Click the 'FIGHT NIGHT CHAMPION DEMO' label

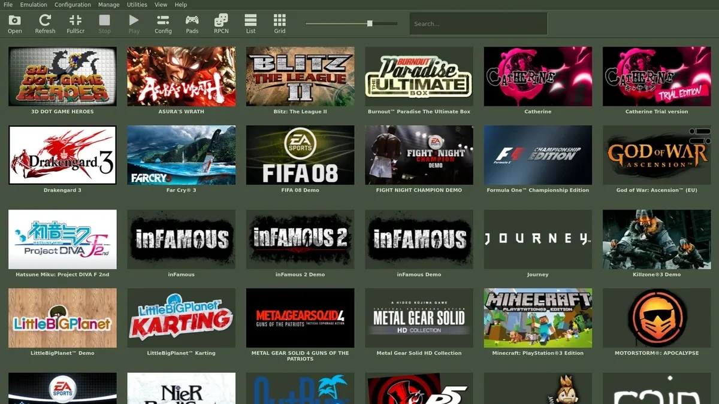tap(419, 190)
